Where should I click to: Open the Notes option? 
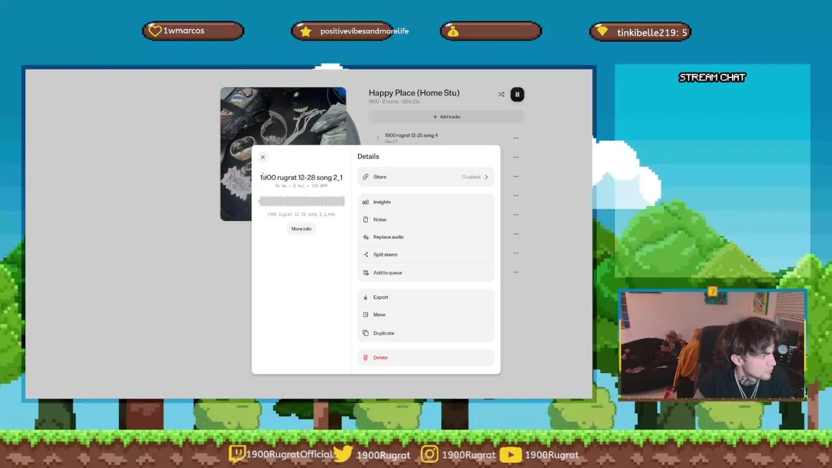(426, 220)
